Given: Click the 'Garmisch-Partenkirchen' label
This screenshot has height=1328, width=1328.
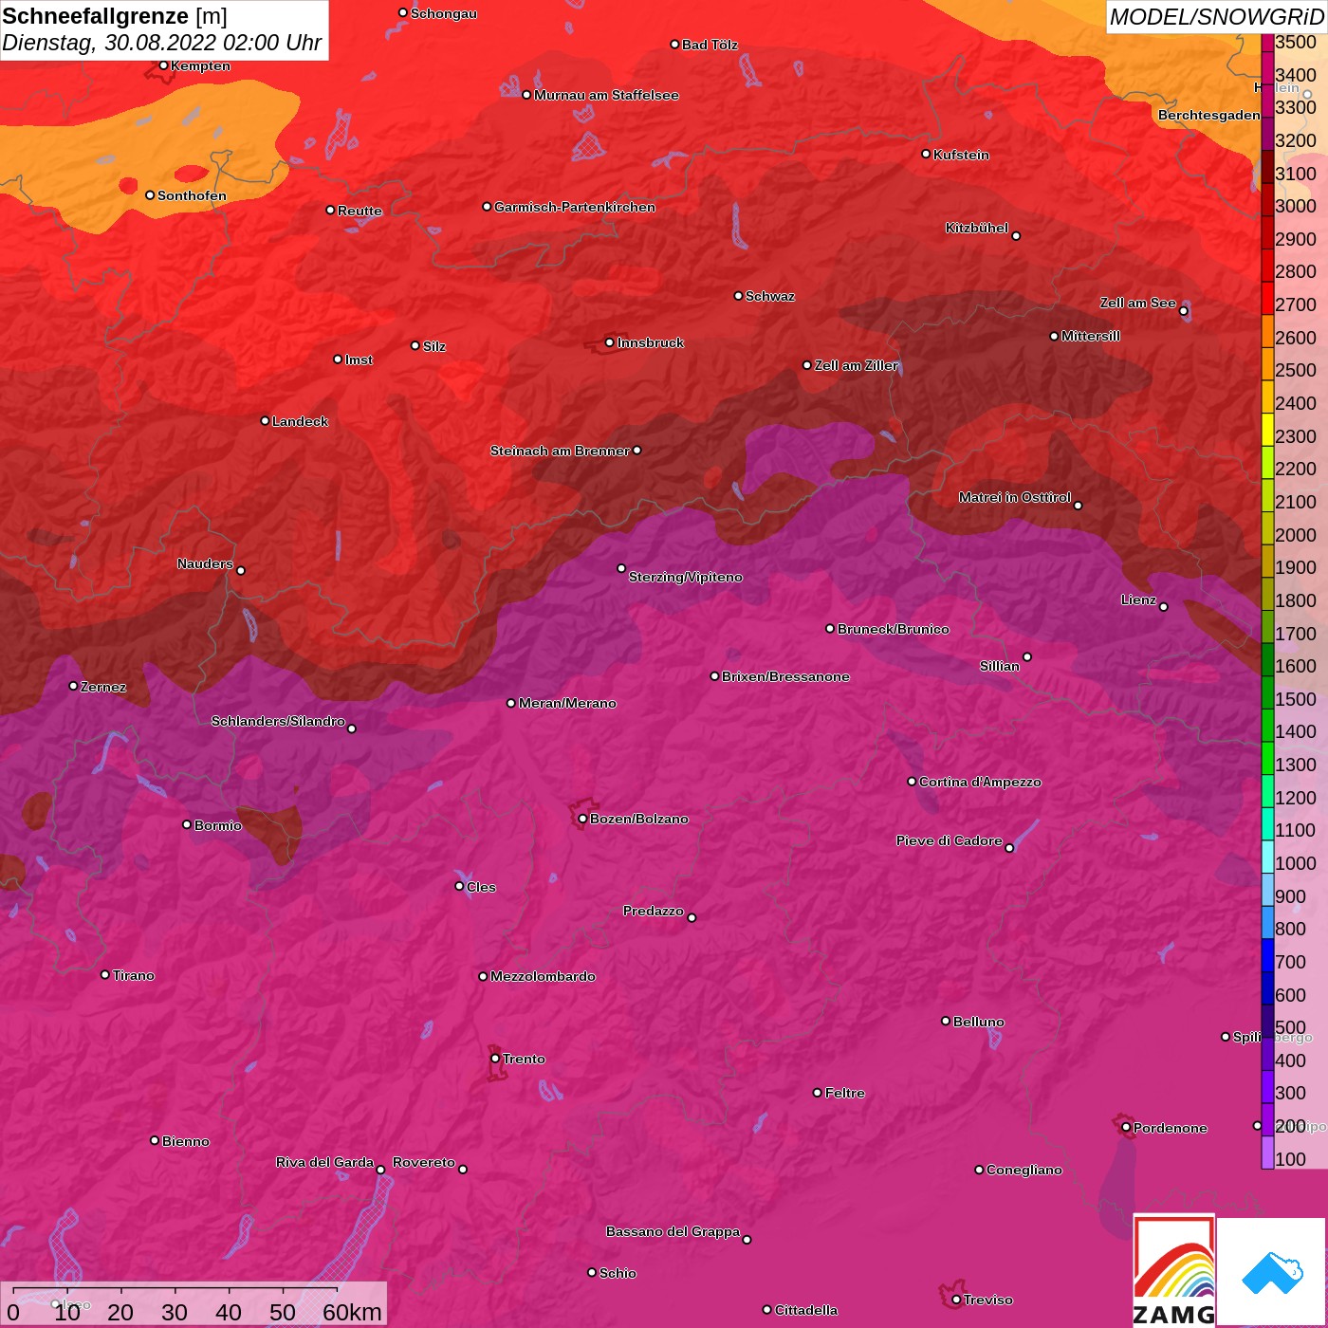Looking at the screenshot, I should 575,207.
